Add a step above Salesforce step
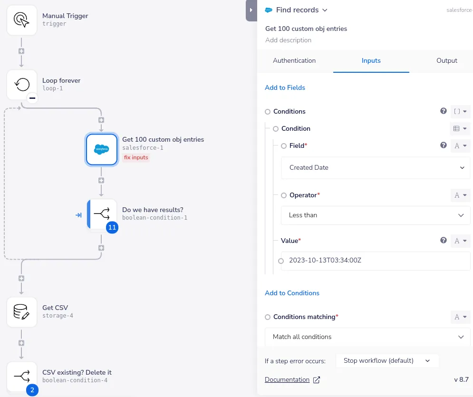Viewport: 473px width, 397px height. point(101,120)
